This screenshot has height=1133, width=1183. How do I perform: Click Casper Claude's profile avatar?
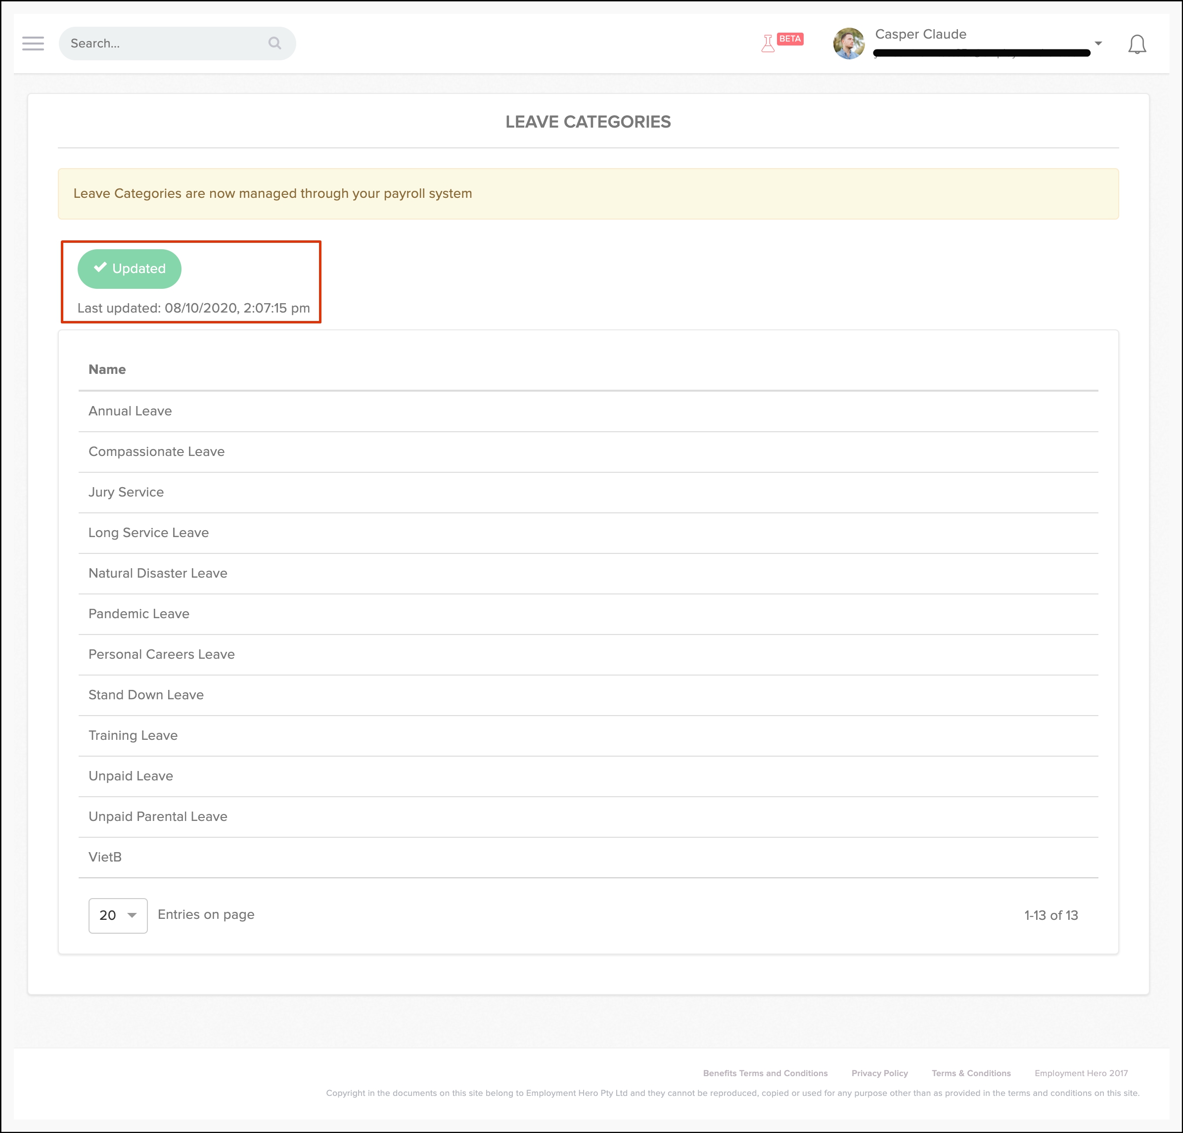click(x=849, y=44)
